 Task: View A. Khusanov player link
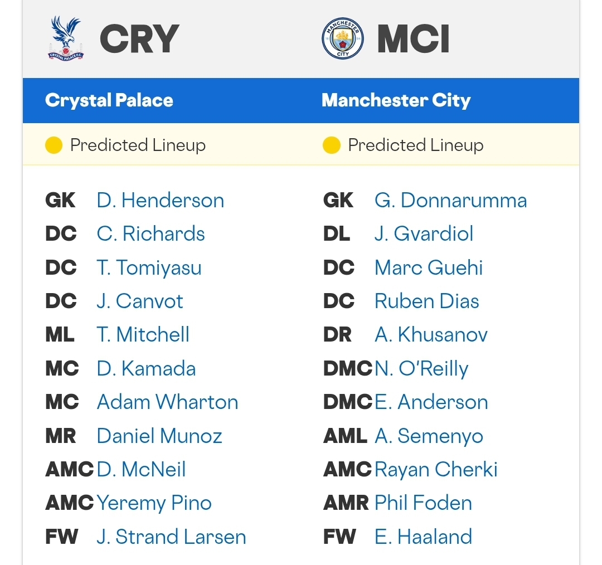coord(431,335)
